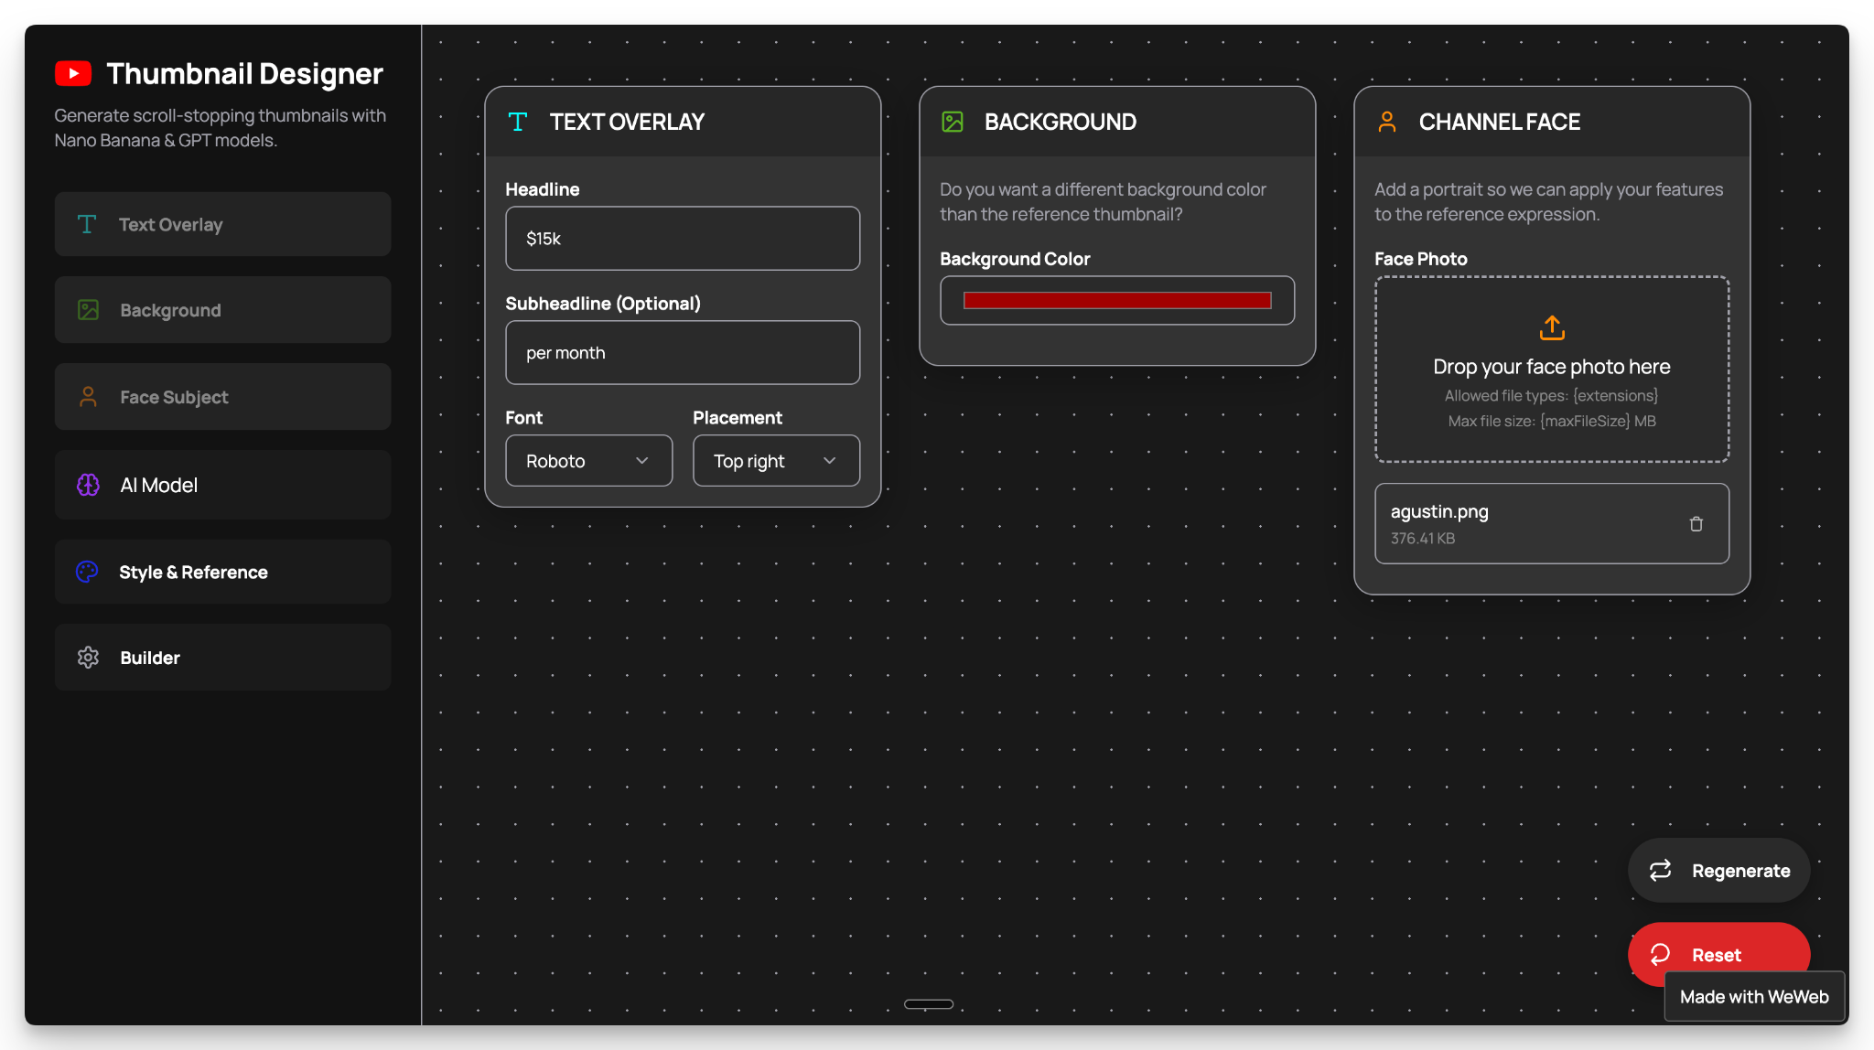Open the Background sidebar item
This screenshot has width=1874, height=1050.
pos(222,310)
